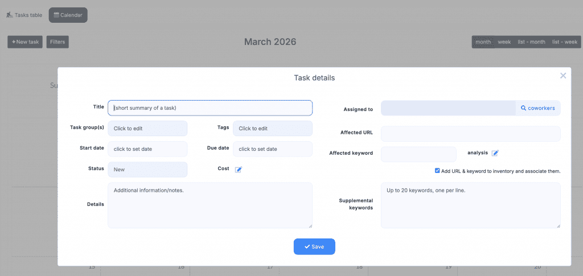Click the New task button

(25, 42)
